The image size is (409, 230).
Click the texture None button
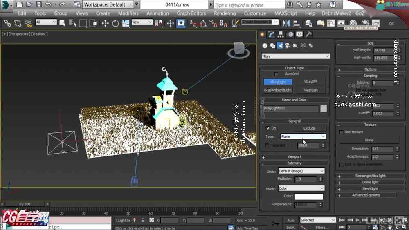click(x=369, y=140)
